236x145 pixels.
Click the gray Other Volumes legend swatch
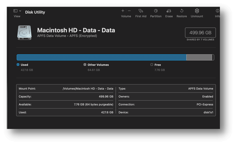pos(85,65)
